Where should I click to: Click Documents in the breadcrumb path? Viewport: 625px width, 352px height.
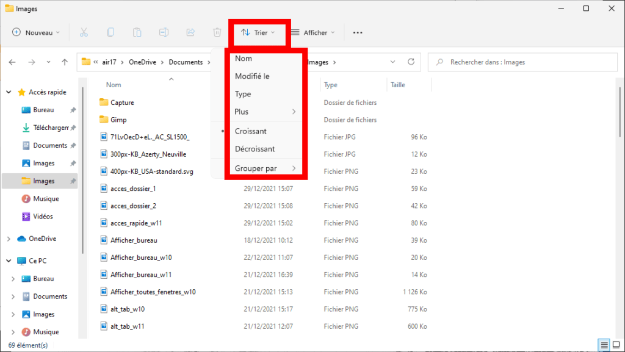[x=186, y=62]
